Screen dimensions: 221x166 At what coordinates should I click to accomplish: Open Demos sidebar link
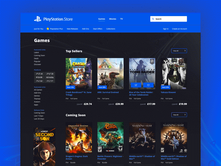click(x=37, y=96)
